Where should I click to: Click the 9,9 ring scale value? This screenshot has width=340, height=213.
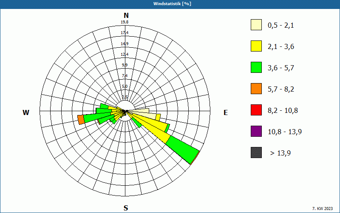click(125, 65)
